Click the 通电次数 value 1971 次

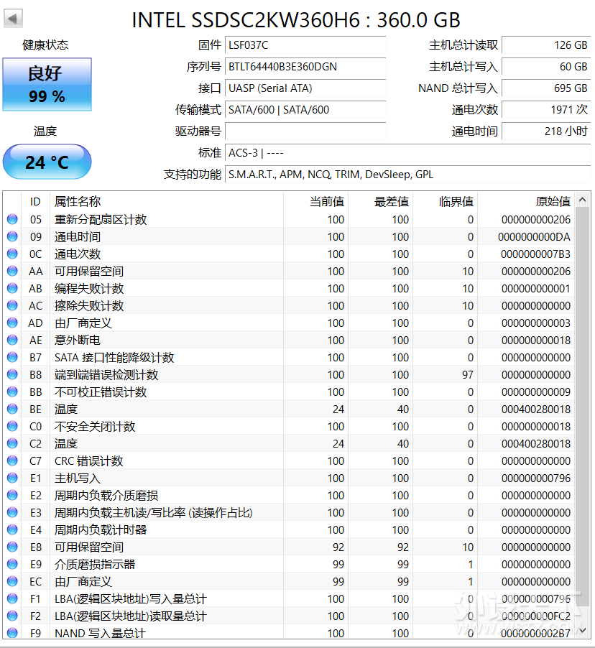pyautogui.click(x=545, y=110)
